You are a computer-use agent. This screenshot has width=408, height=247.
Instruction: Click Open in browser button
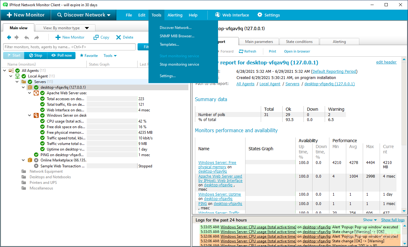(x=297, y=51)
